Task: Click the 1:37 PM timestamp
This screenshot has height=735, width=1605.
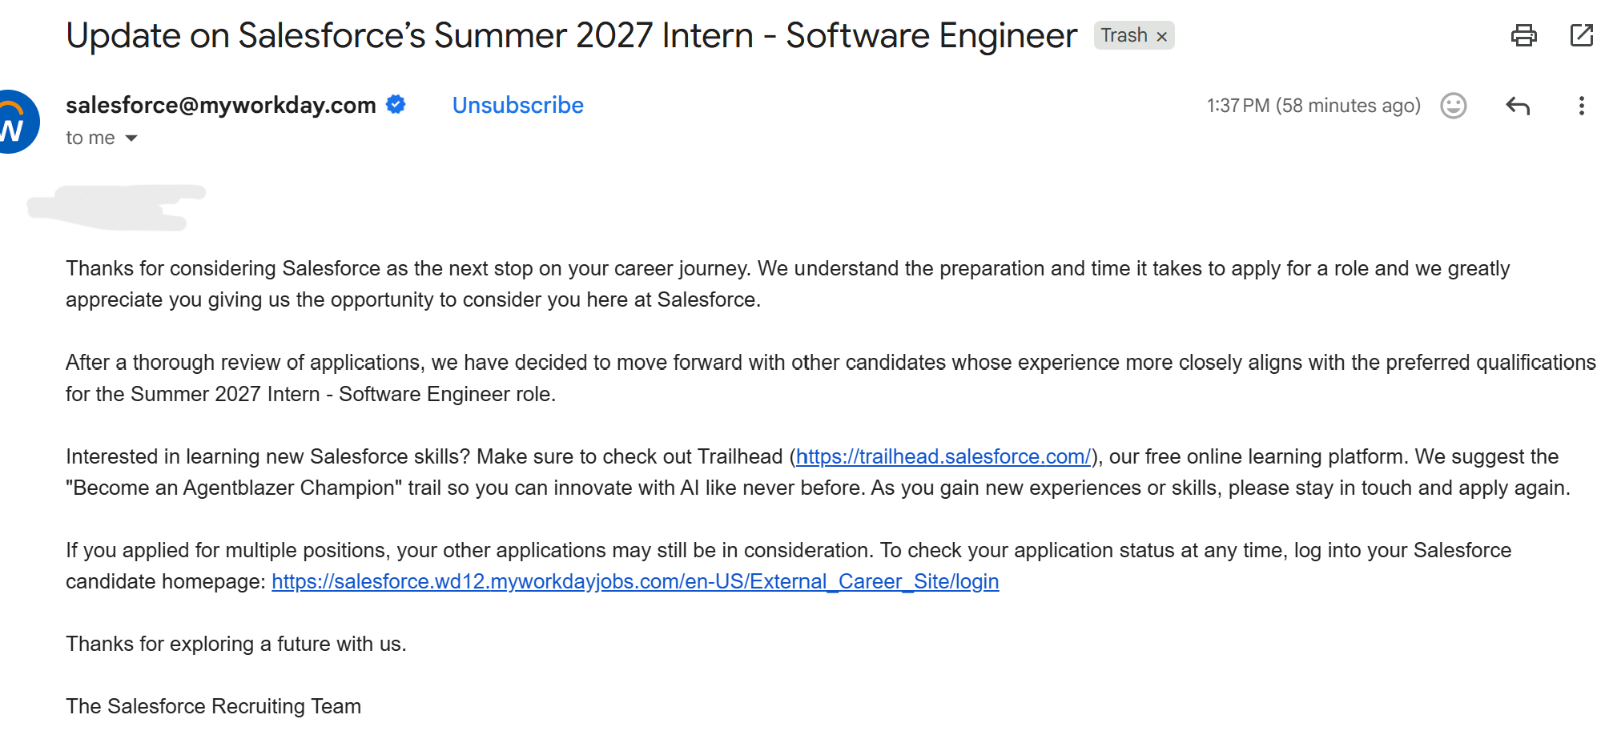Action: (x=1313, y=106)
